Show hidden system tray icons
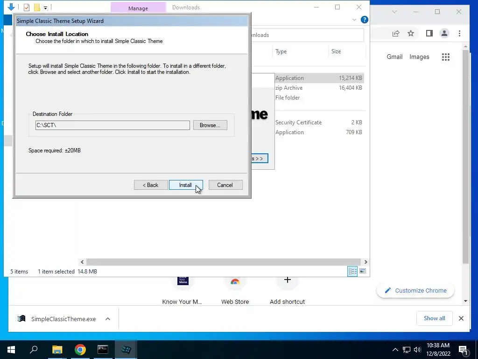 pyautogui.click(x=395, y=350)
